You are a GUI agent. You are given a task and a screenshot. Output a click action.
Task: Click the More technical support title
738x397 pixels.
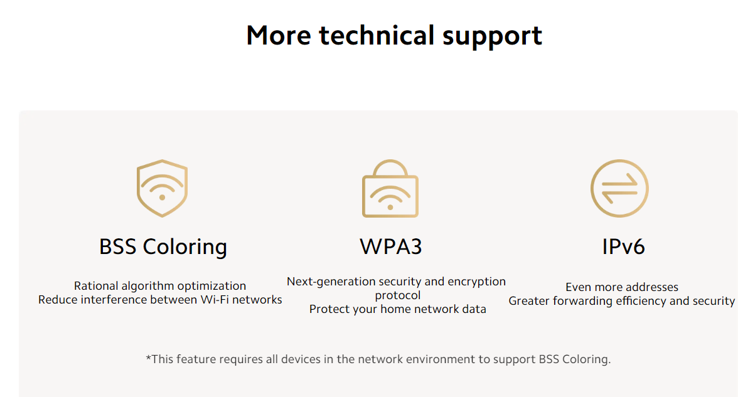coord(394,36)
